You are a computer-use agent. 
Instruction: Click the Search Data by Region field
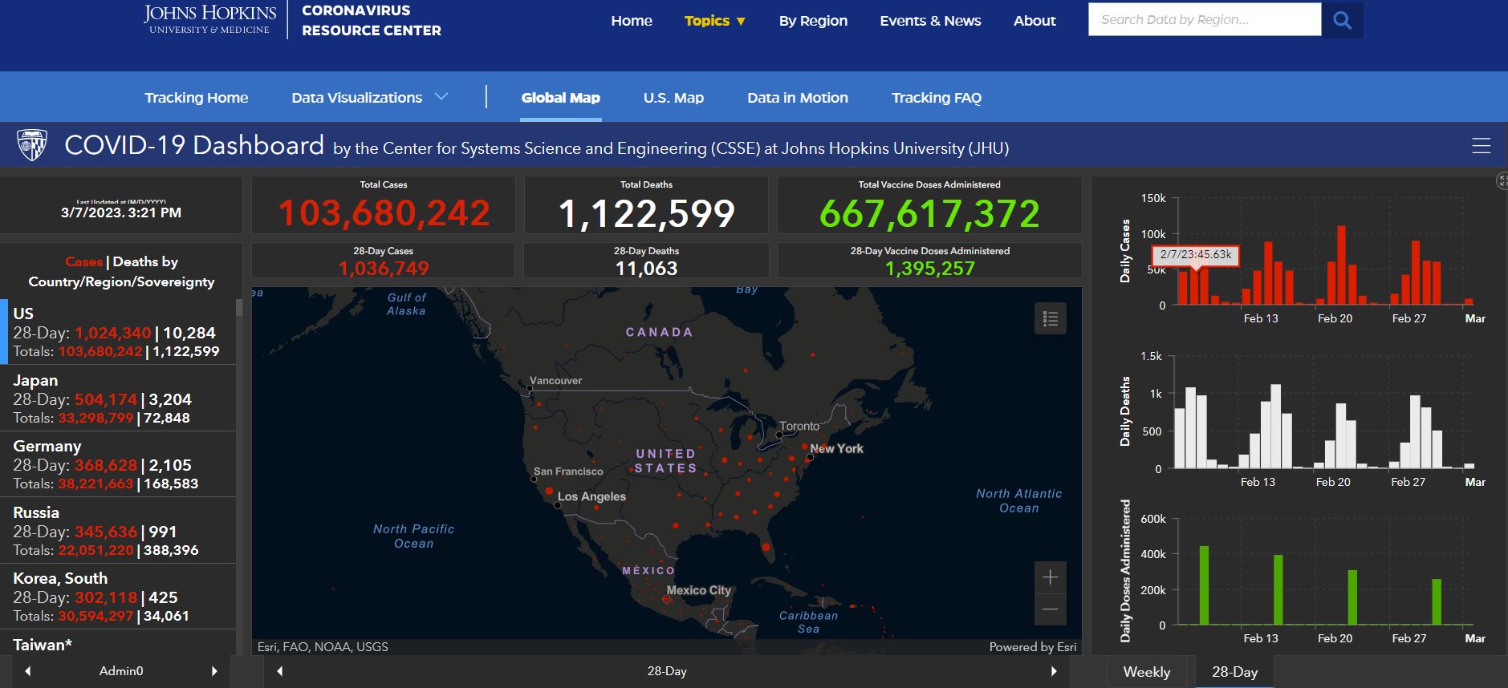(x=1205, y=19)
